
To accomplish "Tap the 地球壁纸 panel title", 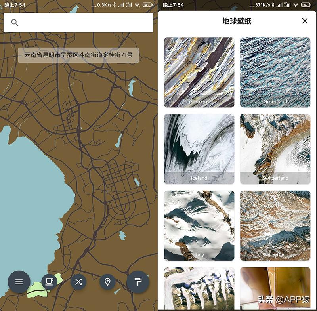I will pyautogui.click(x=237, y=21).
